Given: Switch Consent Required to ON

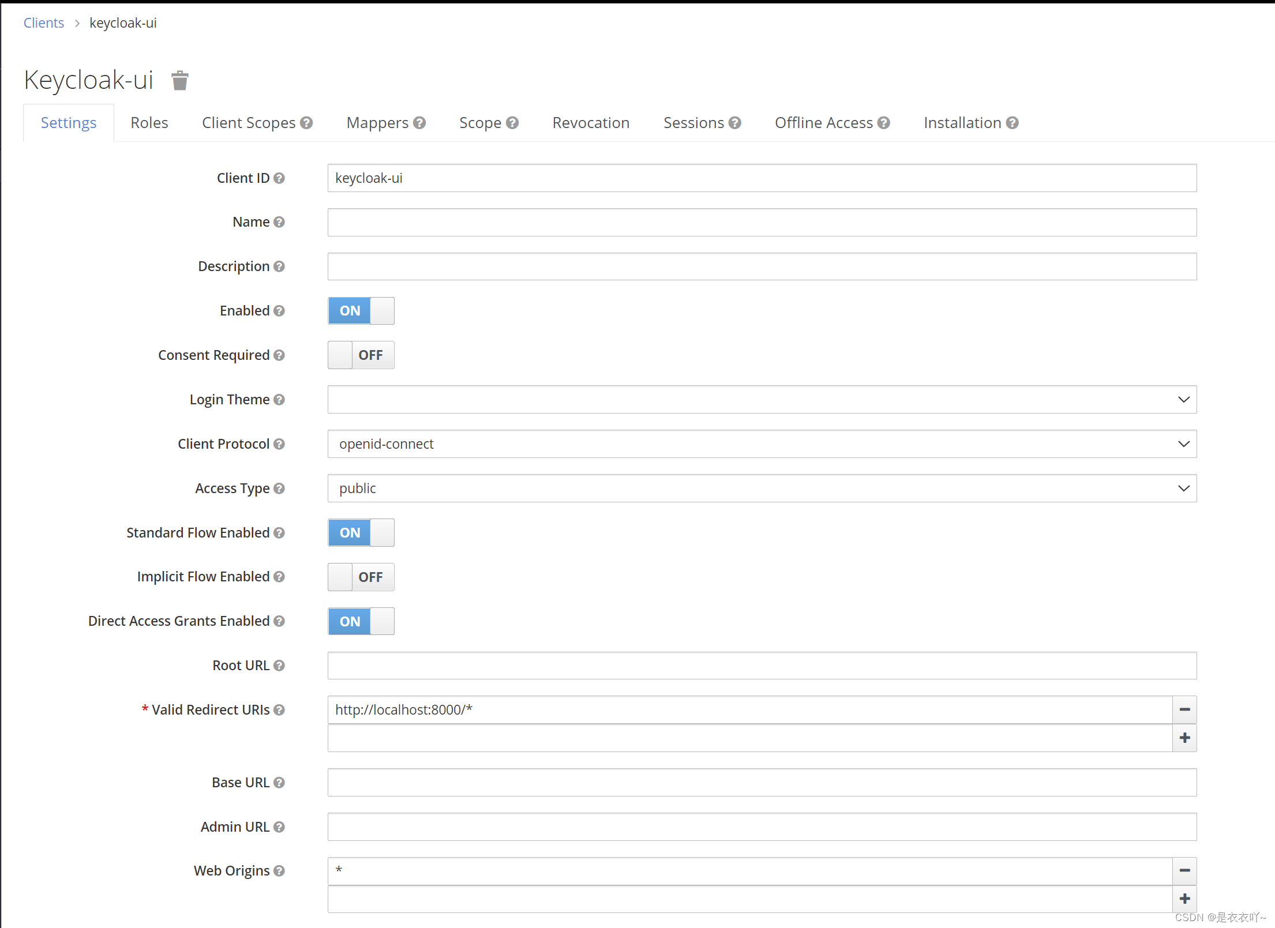Looking at the screenshot, I should click(x=361, y=355).
